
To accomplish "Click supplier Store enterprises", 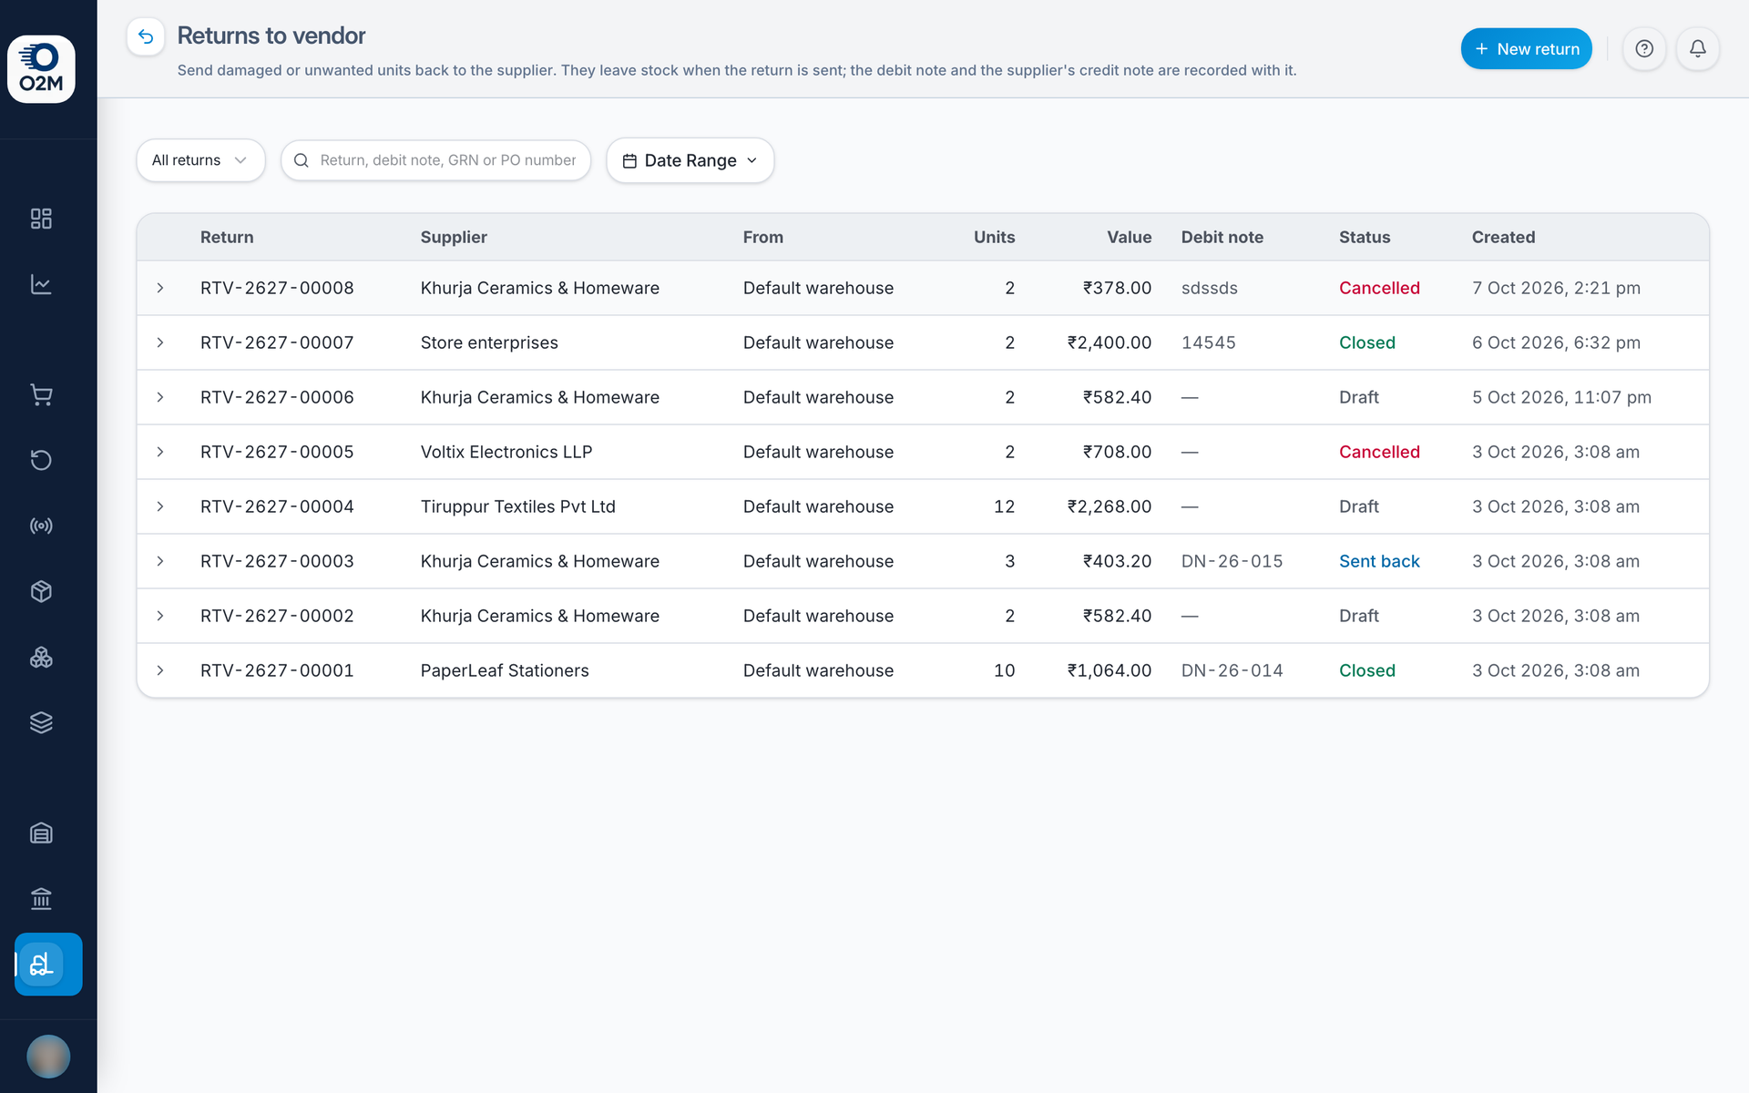I will pos(489,342).
